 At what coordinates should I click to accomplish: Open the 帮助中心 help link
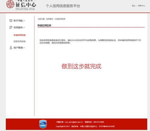(142, 6)
